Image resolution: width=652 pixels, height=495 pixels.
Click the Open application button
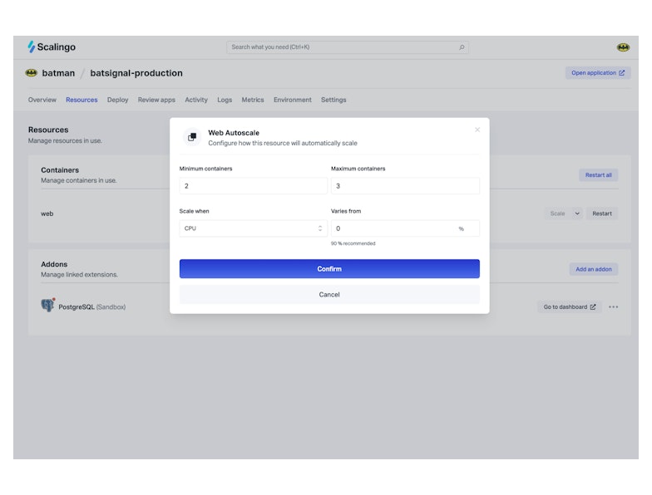tap(597, 73)
